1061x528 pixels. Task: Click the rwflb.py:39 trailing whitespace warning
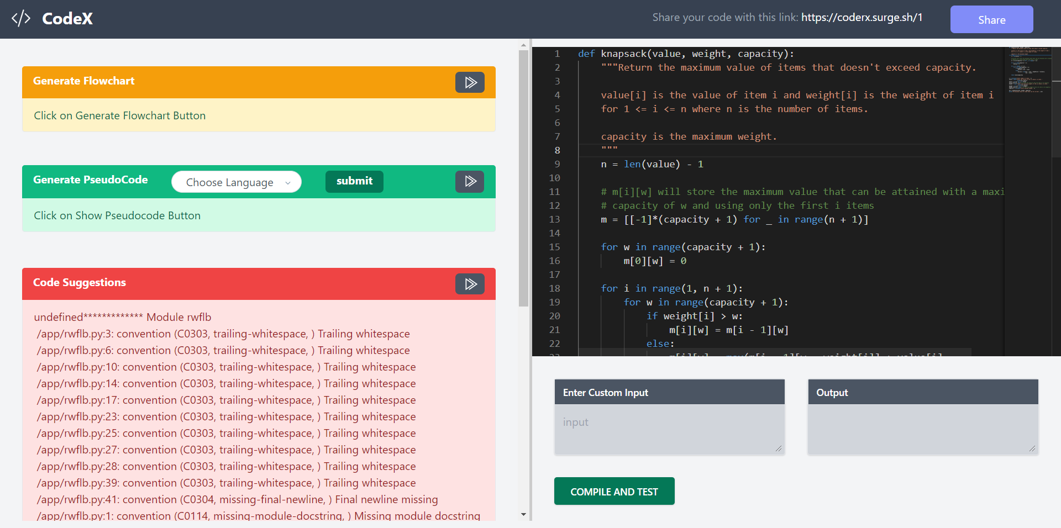tap(226, 483)
